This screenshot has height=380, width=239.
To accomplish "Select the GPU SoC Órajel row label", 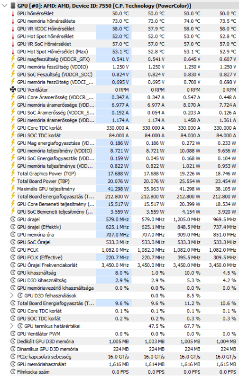I will click(x=34, y=242).
